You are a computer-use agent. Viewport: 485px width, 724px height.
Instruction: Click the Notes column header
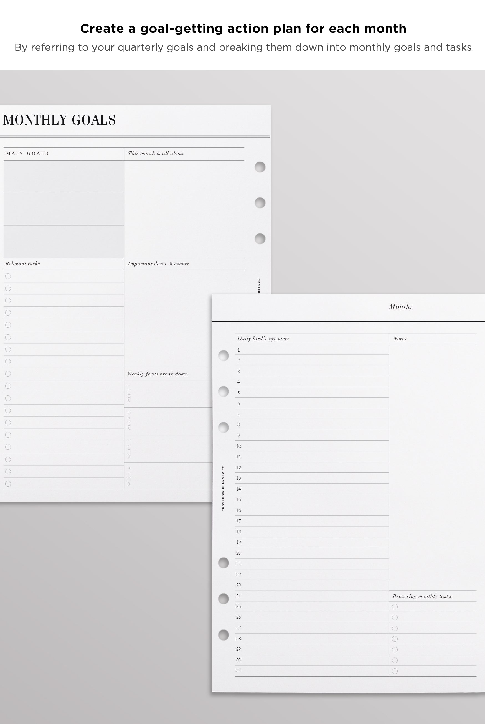tap(400, 339)
